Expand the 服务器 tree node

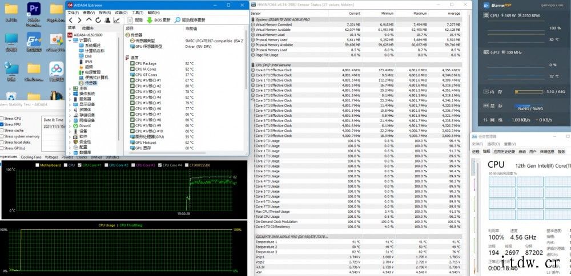(70, 99)
